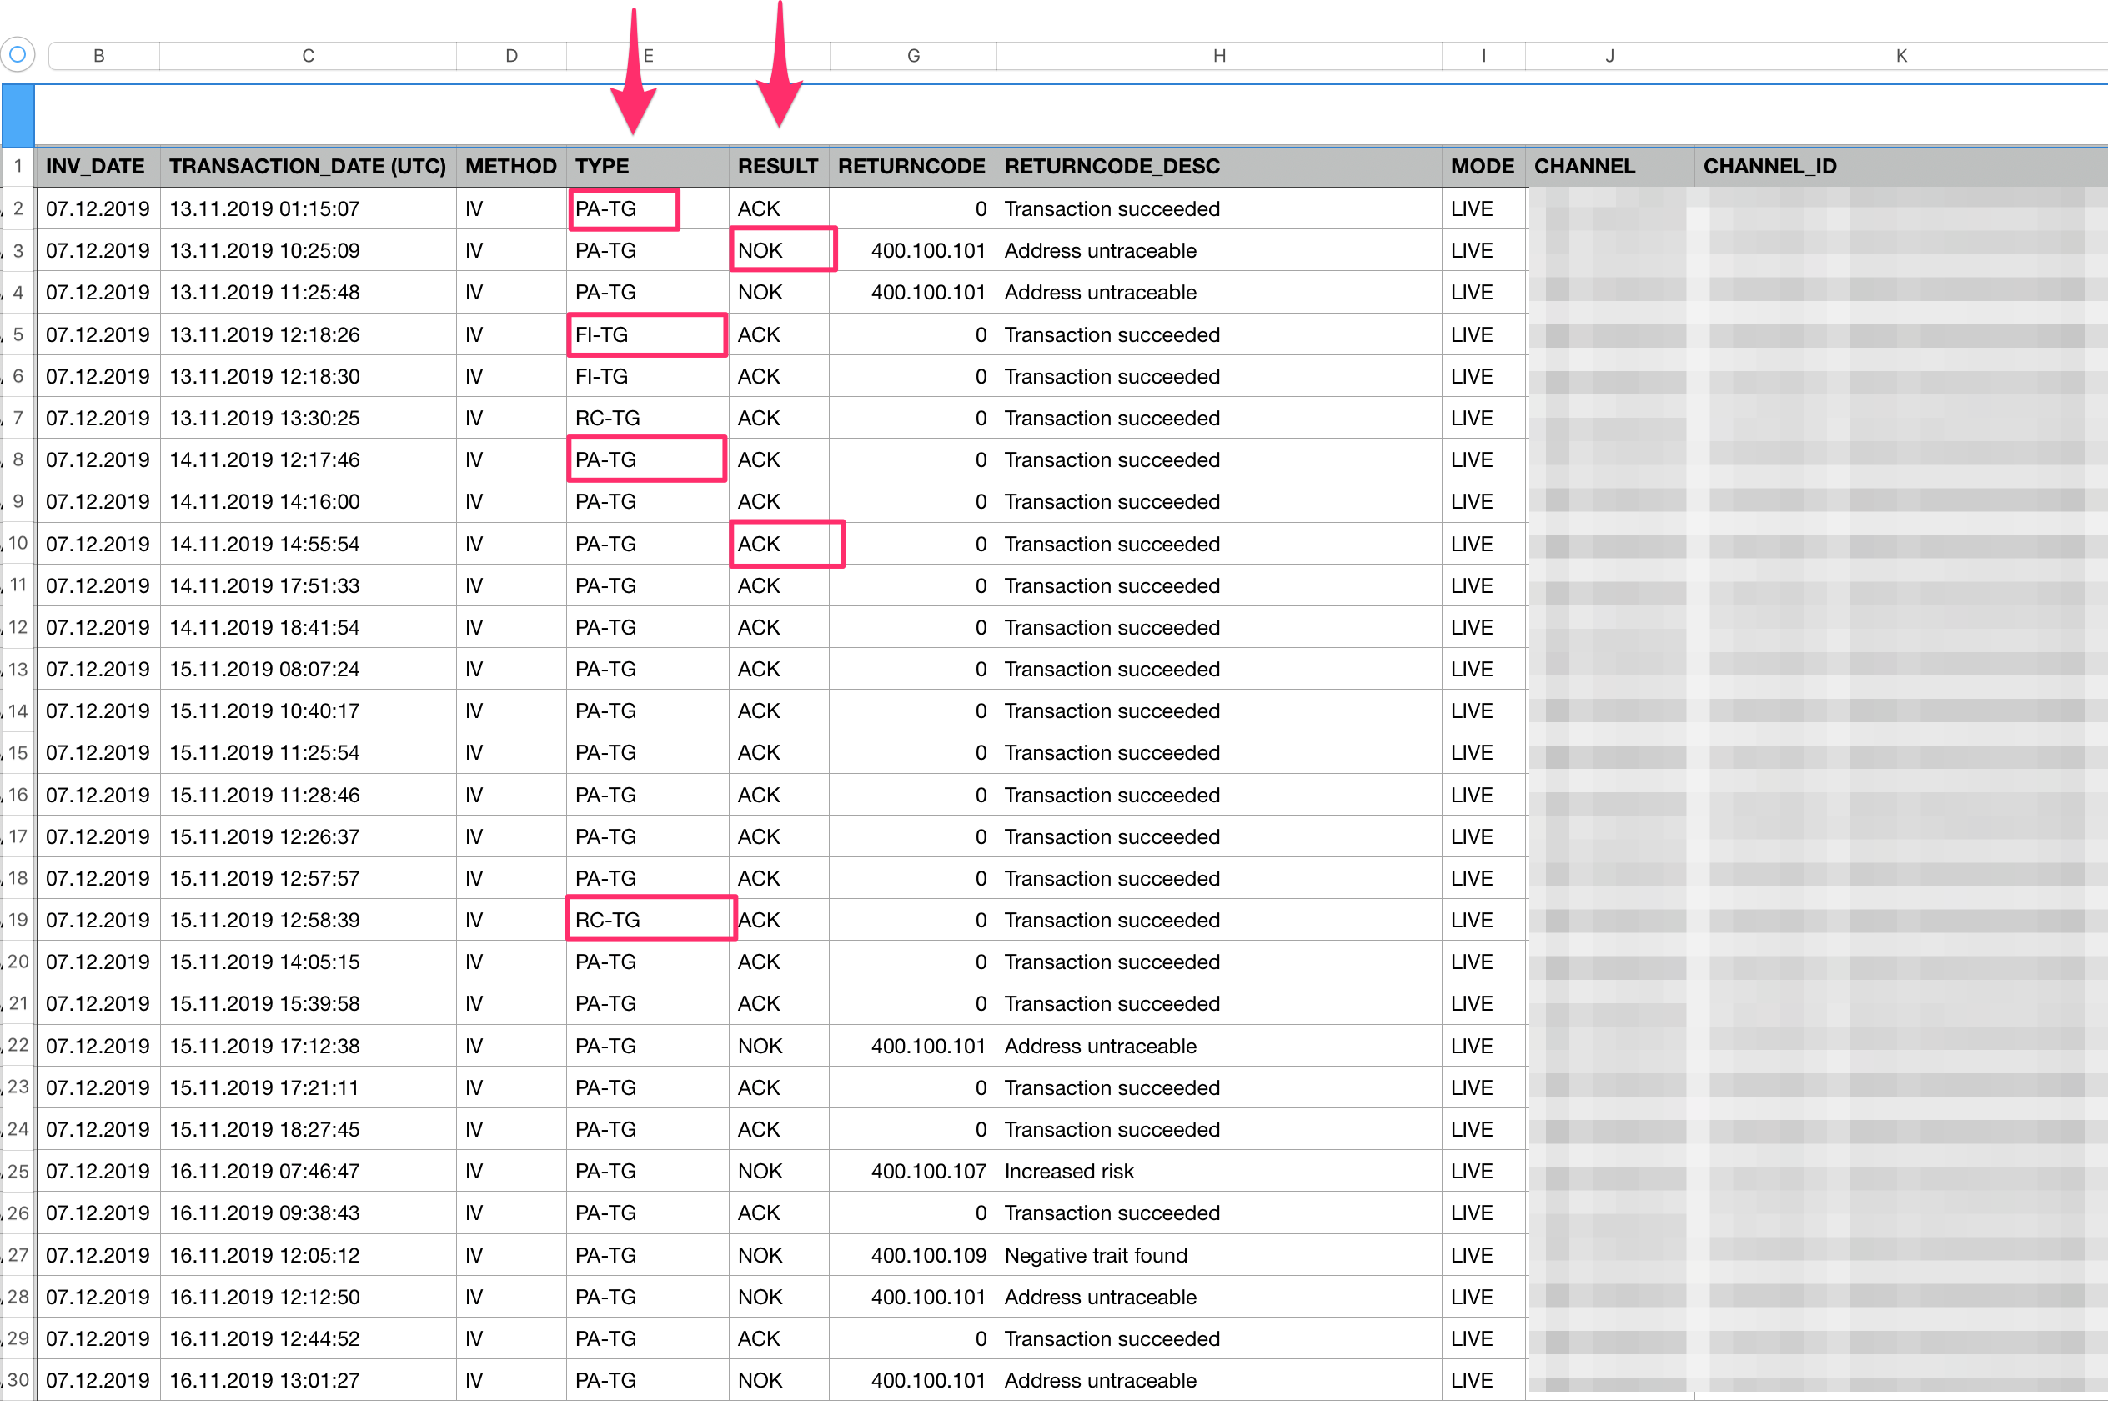Image resolution: width=2108 pixels, height=1401 pixels.
Task: Select column G header tab
Action: (x=913, y=55)
